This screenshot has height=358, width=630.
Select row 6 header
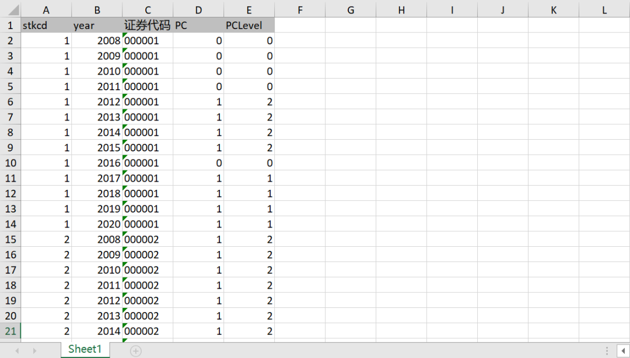[10, 102]
